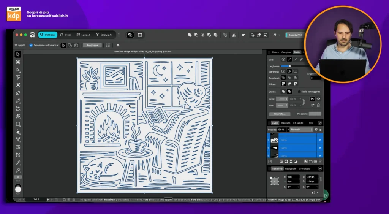Image resolution: width=389 pixels, height=214 pixels.
Task: Click the Divide boolean operation icon
Action: [x=216, y=35]
